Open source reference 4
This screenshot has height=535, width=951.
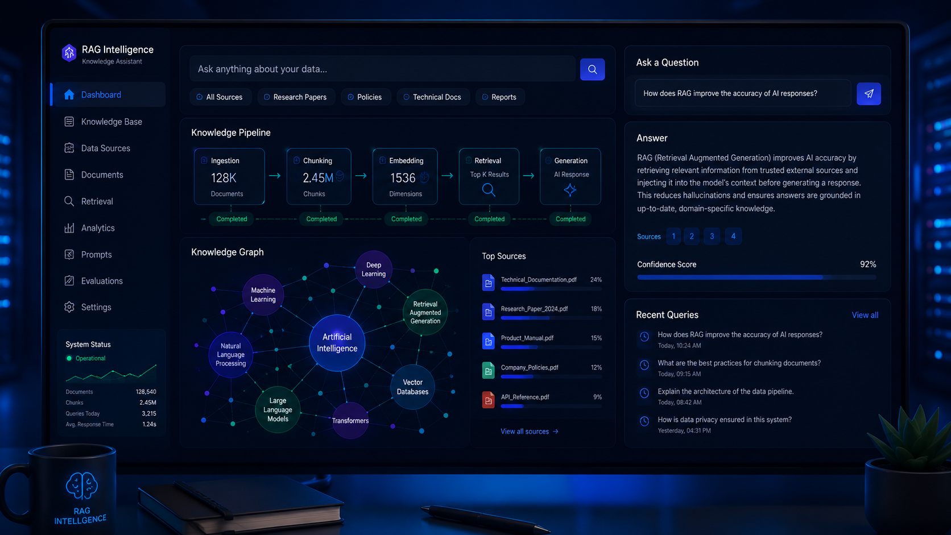733,237
